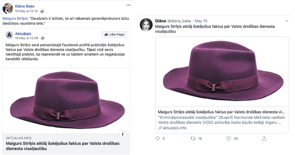Open the Aktuālais page name link
The image size is (295, 155).
[x=23, y=34]
